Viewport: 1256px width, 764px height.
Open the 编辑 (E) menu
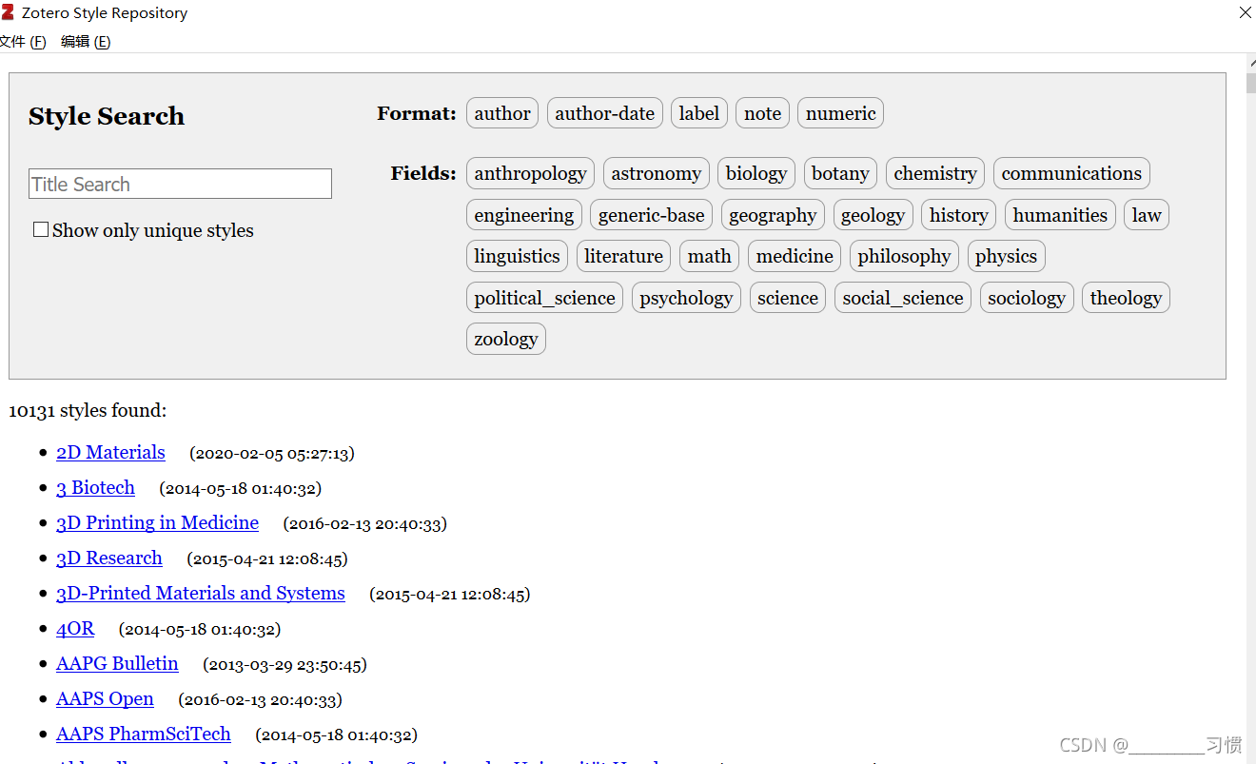(86, 42)
